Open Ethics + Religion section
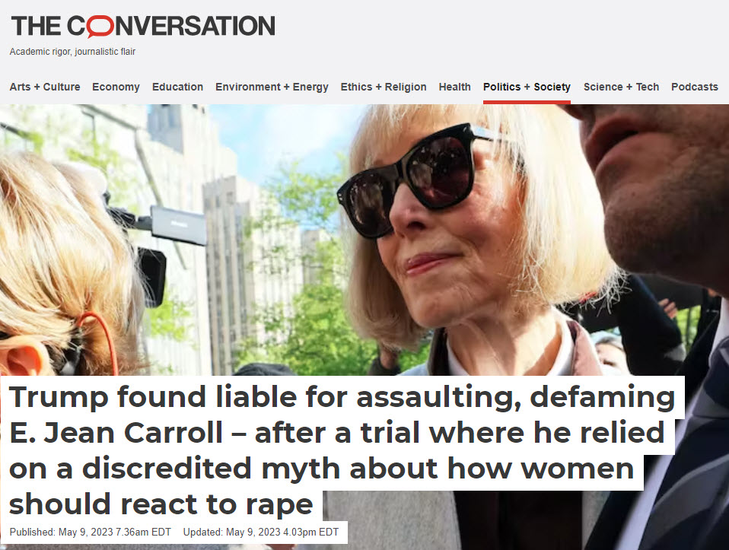 tap(383, 87)
